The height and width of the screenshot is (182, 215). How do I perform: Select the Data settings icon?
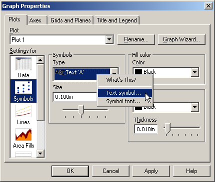23,68
